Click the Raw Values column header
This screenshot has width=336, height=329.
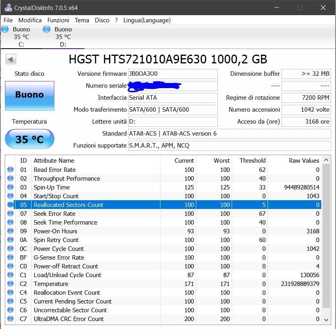click(x=295, y=161)
